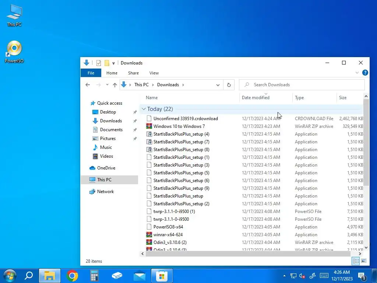
Task: Open Microsoft Store from the taskbar
Action: pos(162,276)
